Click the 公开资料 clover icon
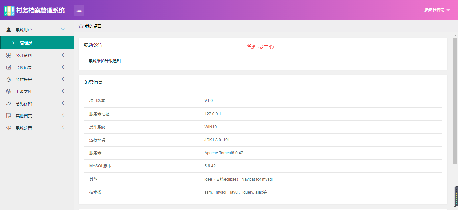 9,55
